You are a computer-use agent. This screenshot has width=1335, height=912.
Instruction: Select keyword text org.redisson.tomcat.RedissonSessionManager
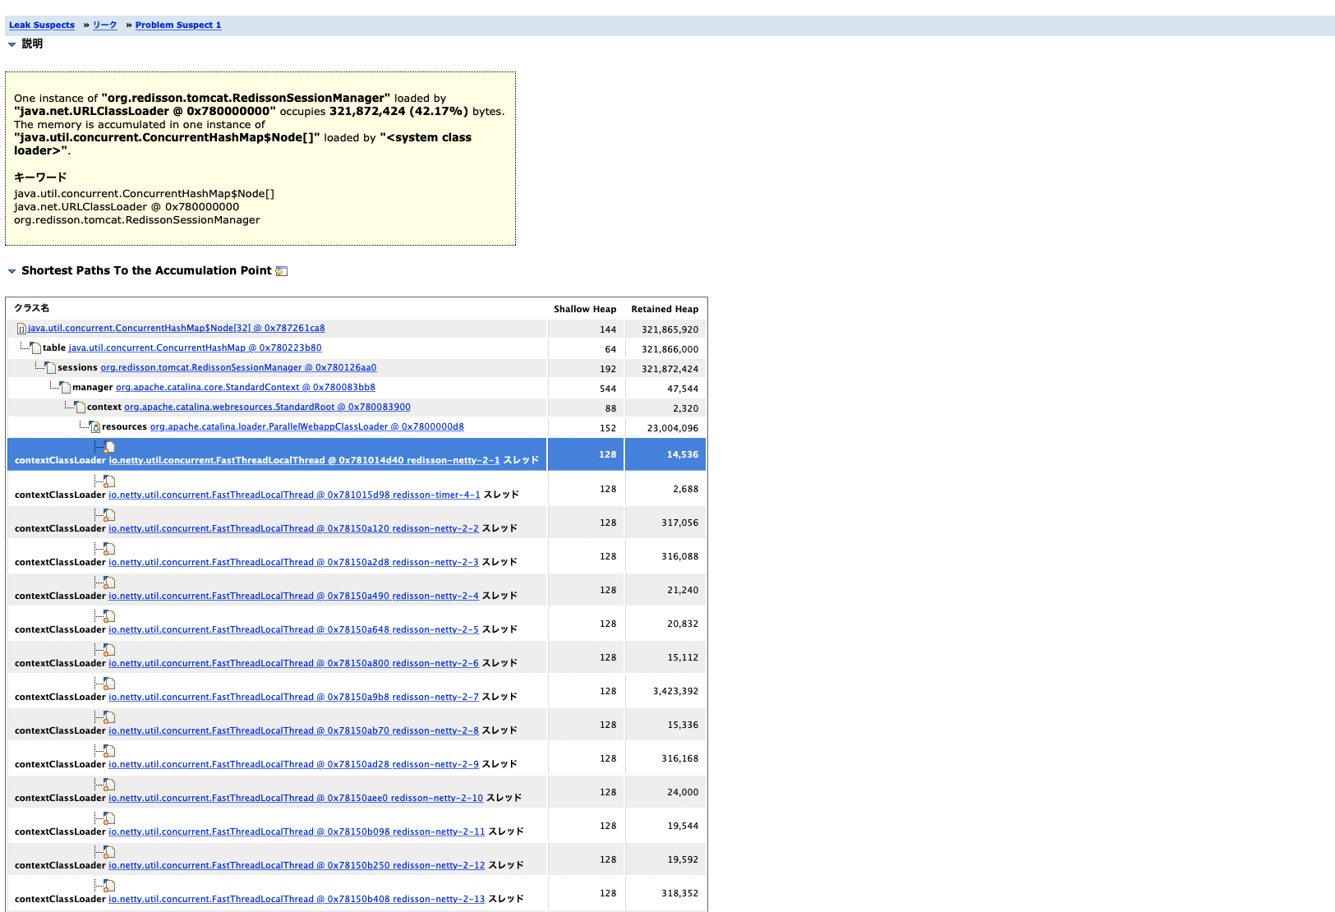[137, 220]
